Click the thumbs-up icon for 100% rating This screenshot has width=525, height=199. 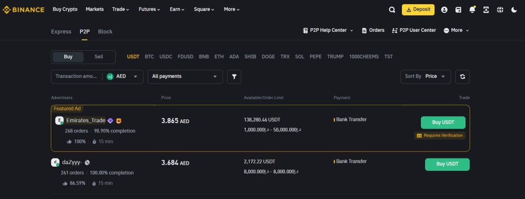[x=69, y=142]
